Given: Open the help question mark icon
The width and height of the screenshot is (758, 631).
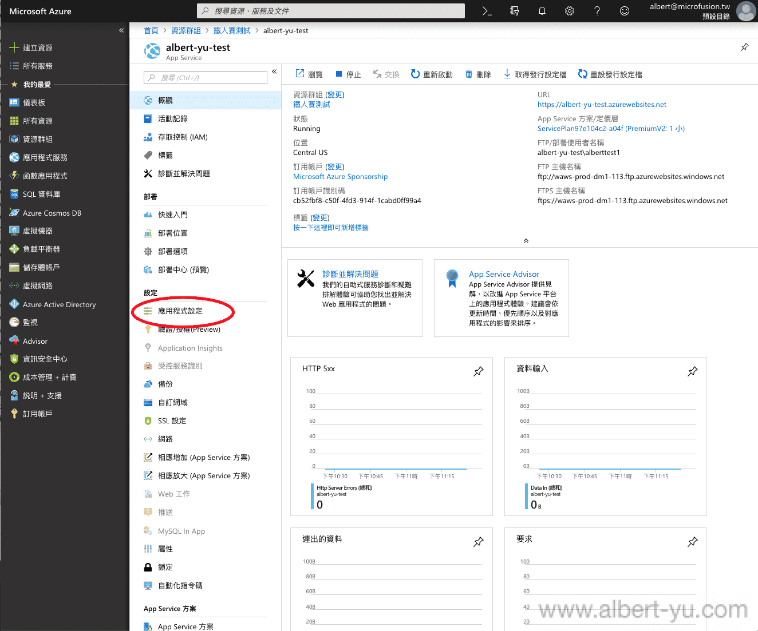Looking at the screenshot, I should pos(597,11).
